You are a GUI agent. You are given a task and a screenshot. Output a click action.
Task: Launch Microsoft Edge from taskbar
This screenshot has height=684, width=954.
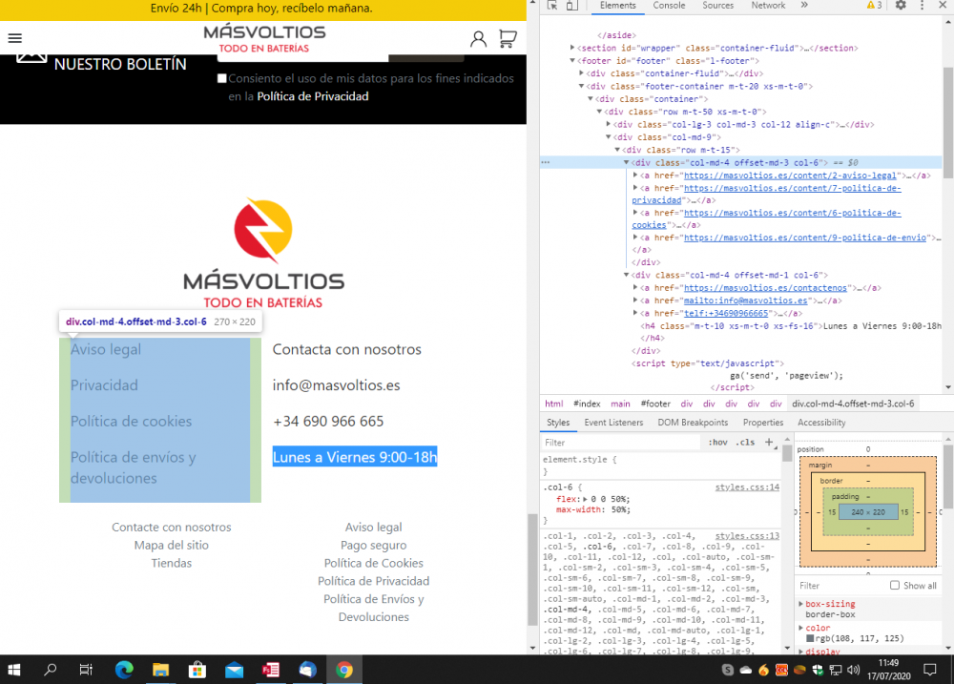[124, 670]
